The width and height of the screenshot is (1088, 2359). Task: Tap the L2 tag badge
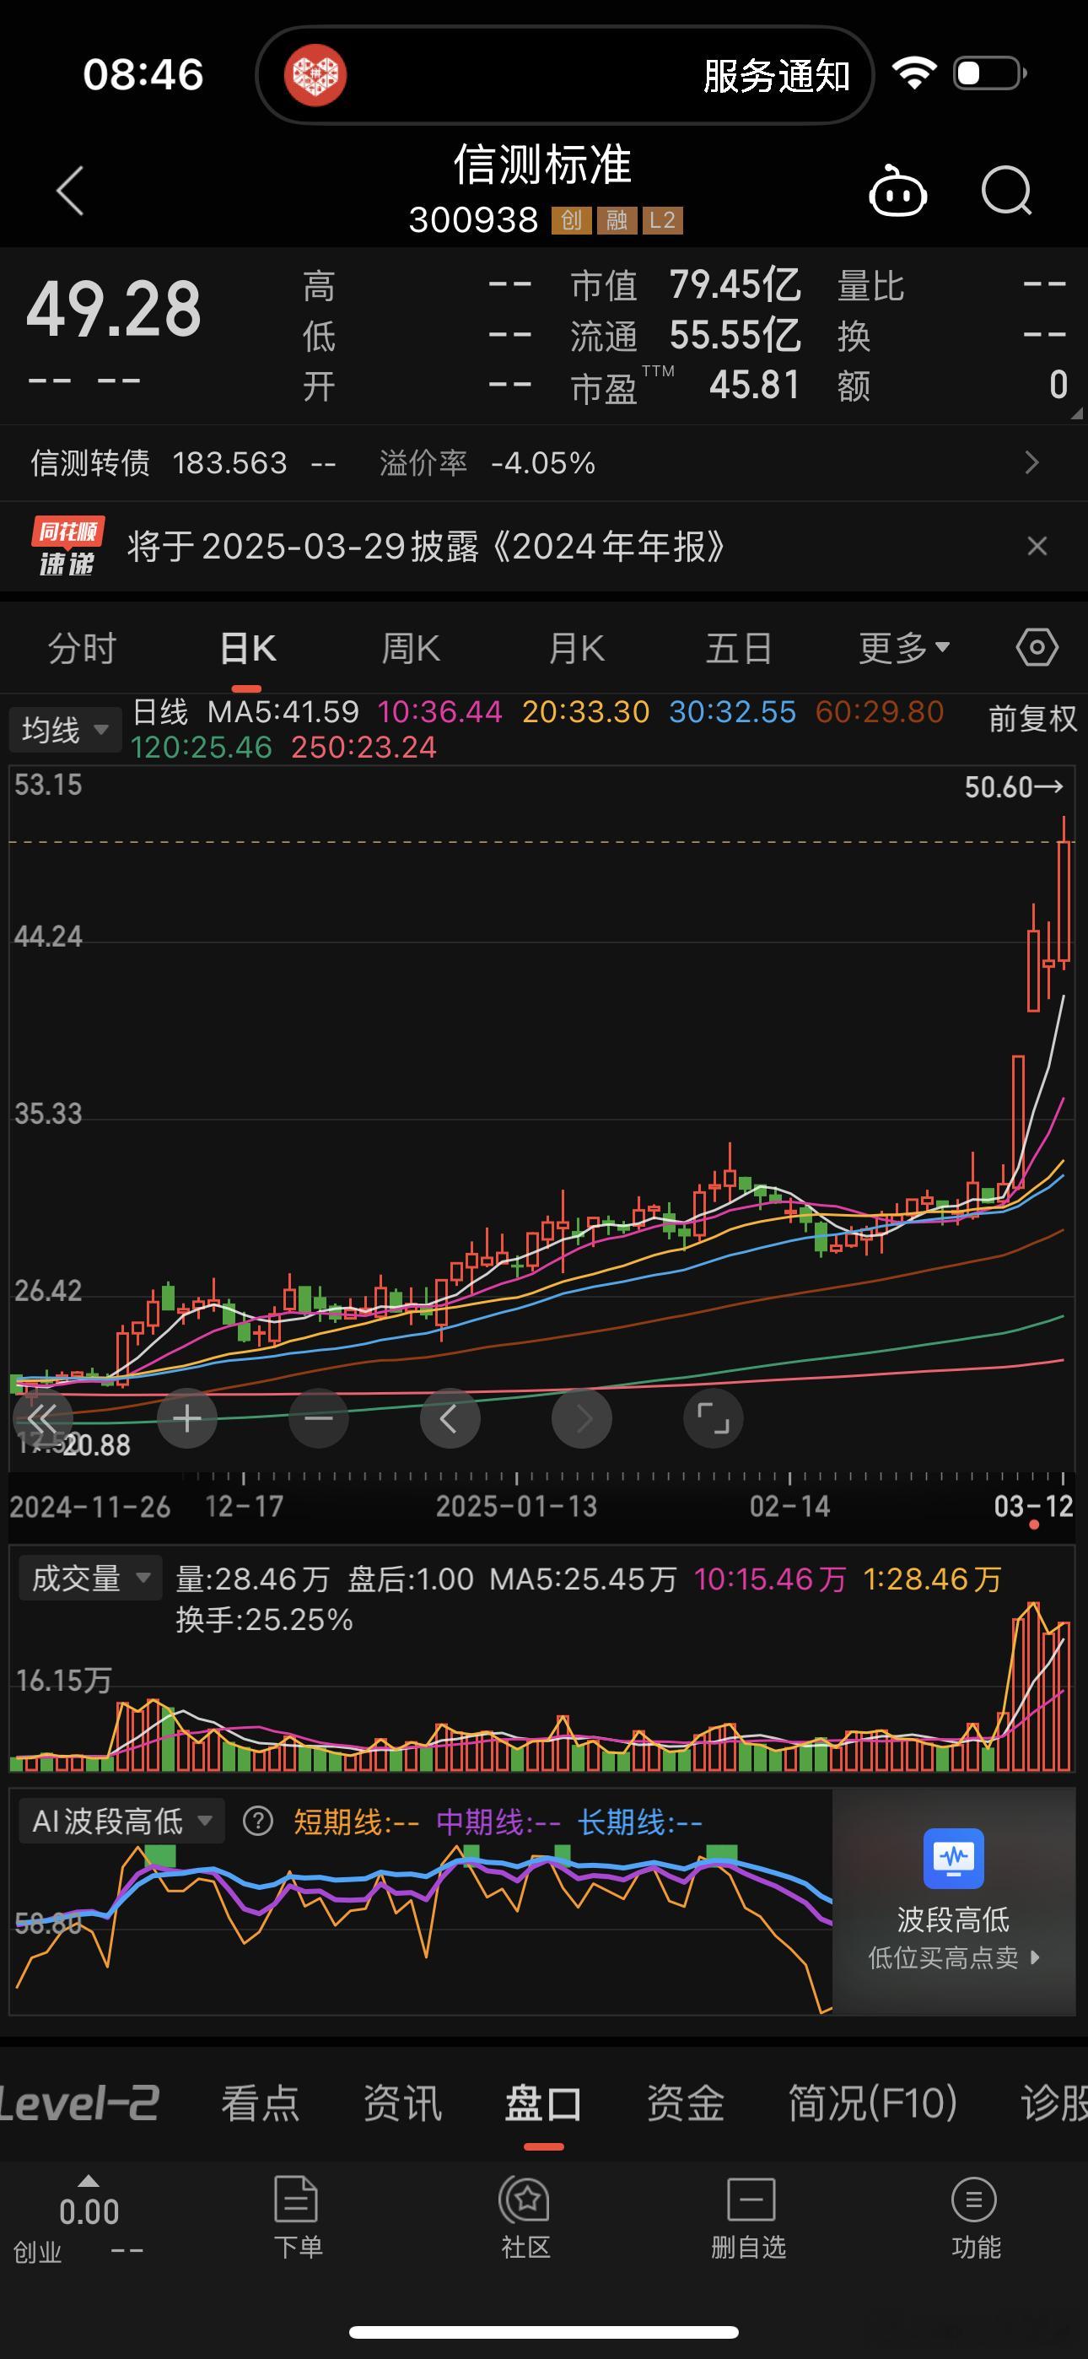[x=662, y=219]
